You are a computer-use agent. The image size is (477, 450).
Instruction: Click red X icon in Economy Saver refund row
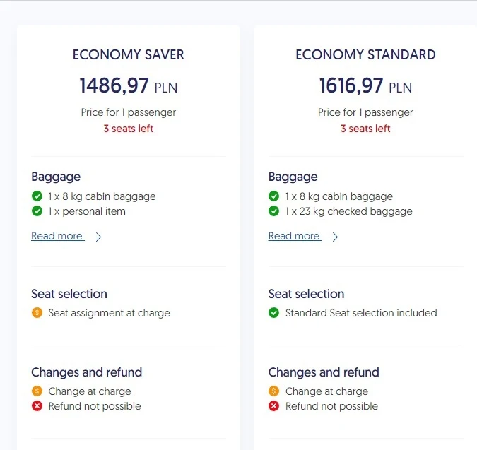[37, 406]
